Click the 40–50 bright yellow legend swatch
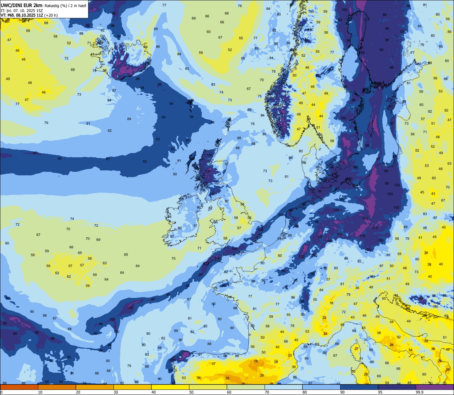The height and width of the screenshot is (395, 454). tap(170, 387)
